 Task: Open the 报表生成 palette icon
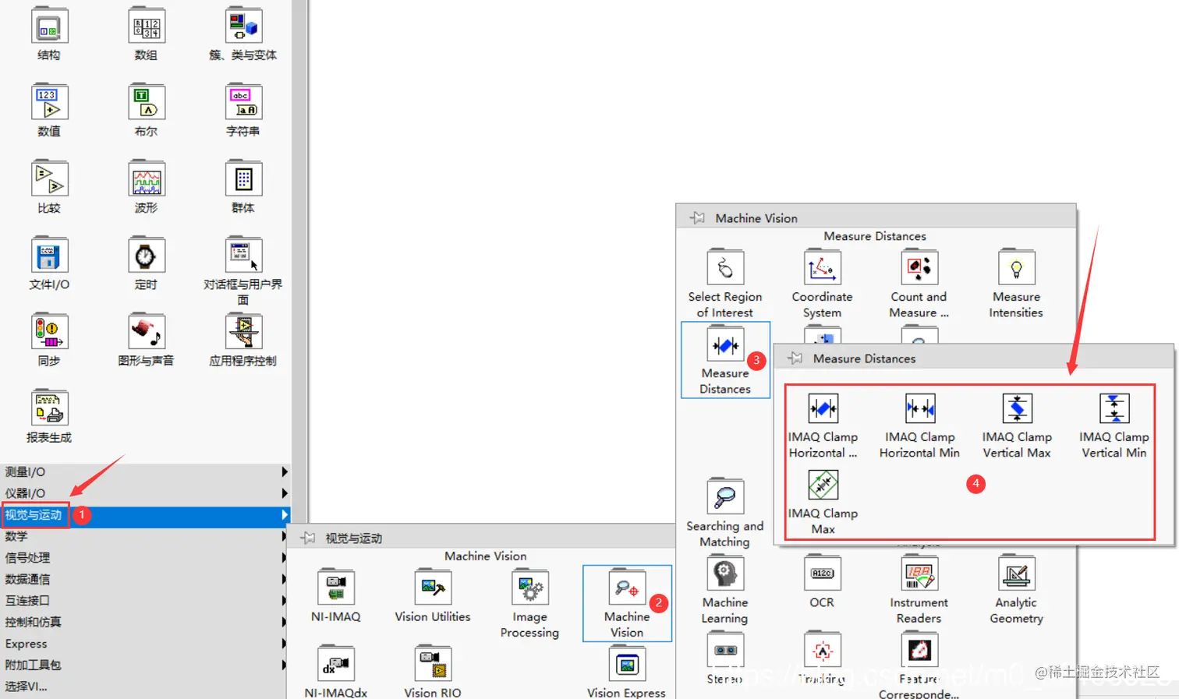coord(49,408)
